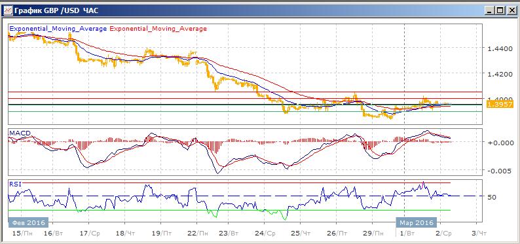
Task: Click the RSI 50 level label
Action: [492, 197]
